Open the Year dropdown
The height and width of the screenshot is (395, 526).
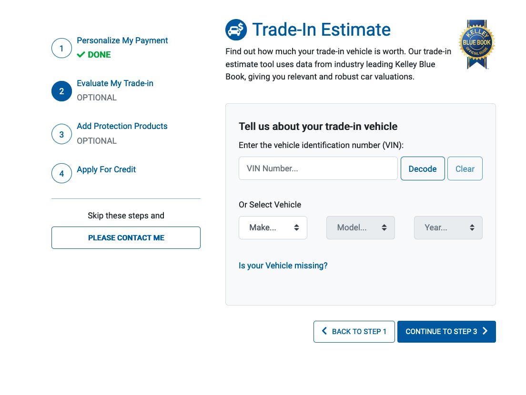[448, 228]
